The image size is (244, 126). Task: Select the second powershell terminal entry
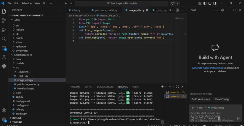[x=175, y=96]
